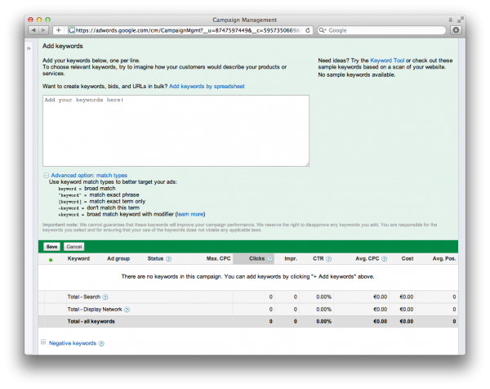Open the Keyword Tool link
490x389 pixels.
[387, 60]
